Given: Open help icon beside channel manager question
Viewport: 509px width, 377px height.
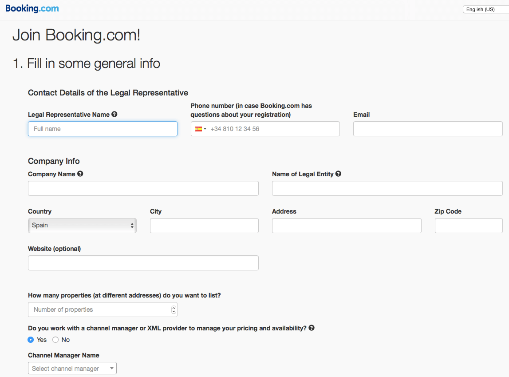Looking at the screenshot, I should click(312, 328).
